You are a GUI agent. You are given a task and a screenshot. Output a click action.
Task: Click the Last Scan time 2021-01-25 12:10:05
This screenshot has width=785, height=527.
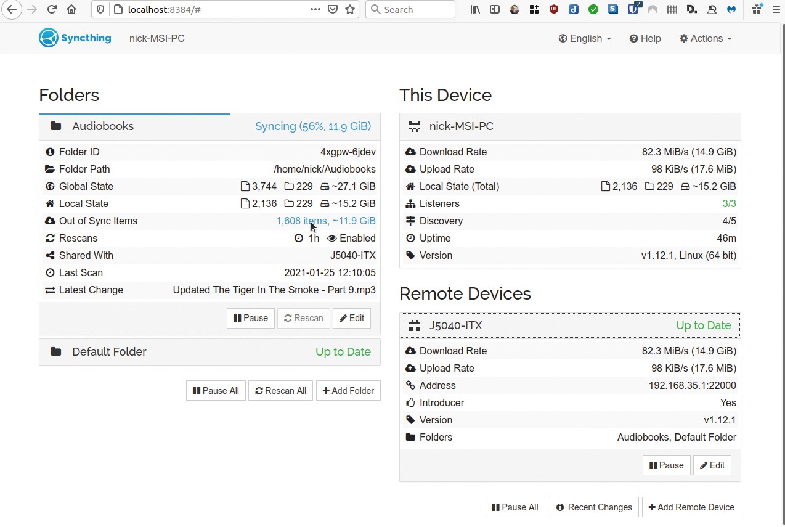[x=330, y=272]
